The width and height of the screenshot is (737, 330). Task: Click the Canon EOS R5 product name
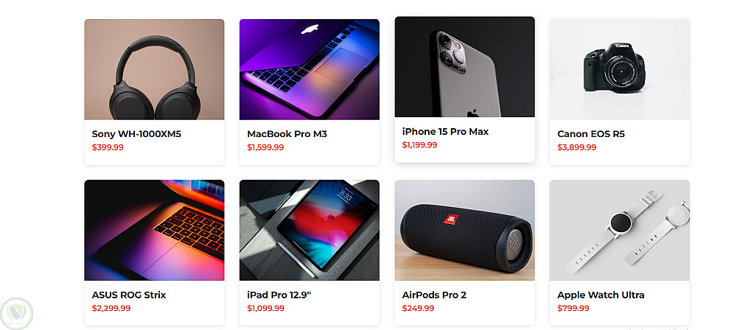click(x=591, y=134)
